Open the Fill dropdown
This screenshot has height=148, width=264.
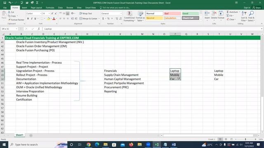pyautogui.click(x=230, y=16)
